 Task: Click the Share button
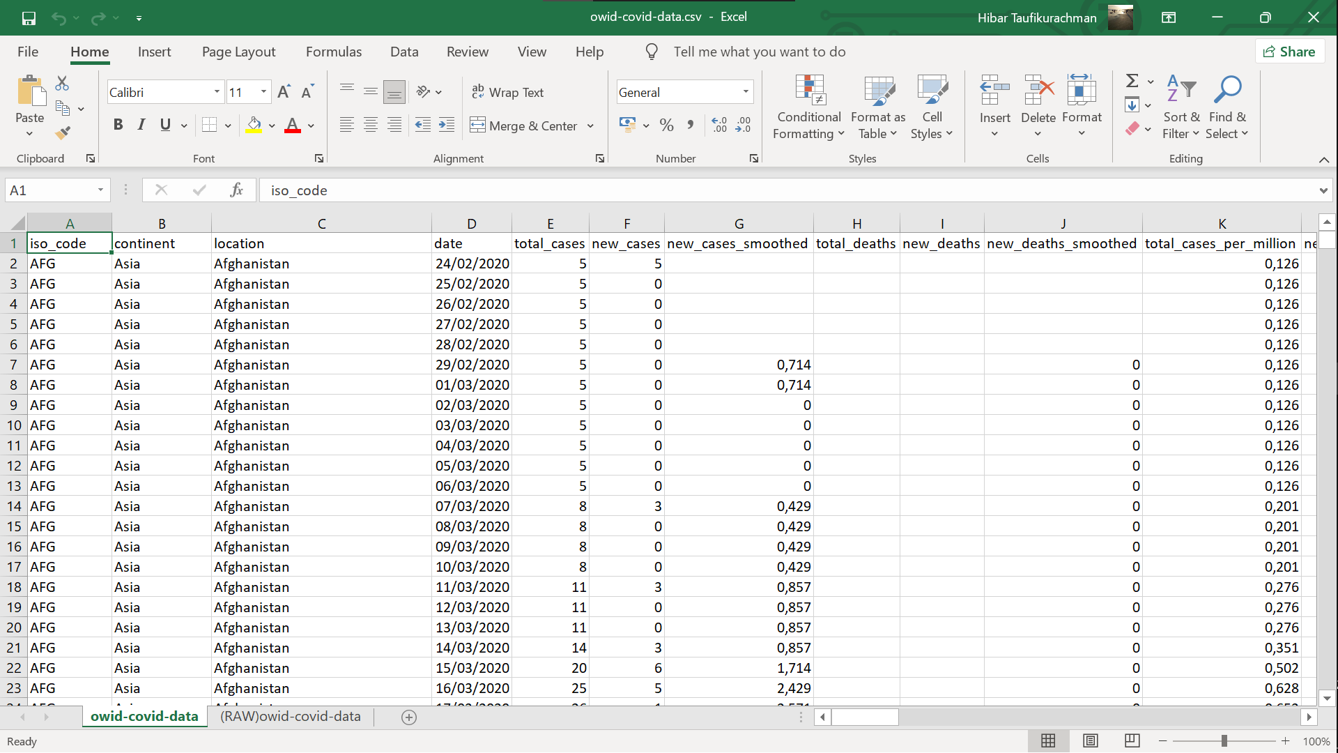coord(1289,52)
